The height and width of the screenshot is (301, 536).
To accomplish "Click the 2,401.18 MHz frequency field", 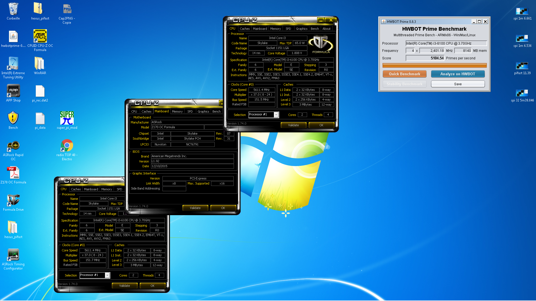I will 432,50.
